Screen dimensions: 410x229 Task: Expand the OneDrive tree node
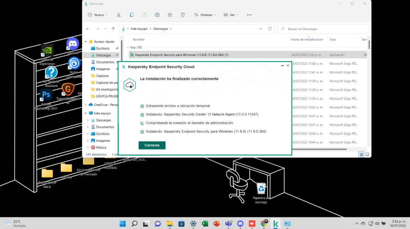[86, 105]
